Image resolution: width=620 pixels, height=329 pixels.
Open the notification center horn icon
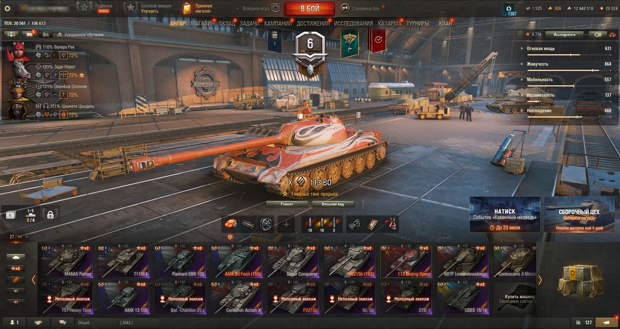(606, 322)
